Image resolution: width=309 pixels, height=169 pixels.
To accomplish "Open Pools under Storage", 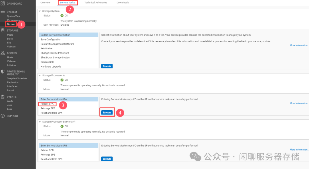I will [10, 35].
